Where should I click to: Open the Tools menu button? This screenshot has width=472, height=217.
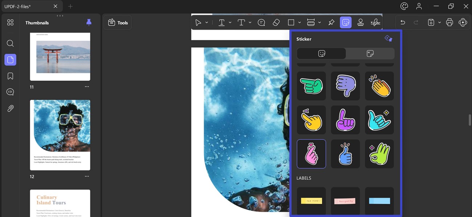[x=118, y=22]
